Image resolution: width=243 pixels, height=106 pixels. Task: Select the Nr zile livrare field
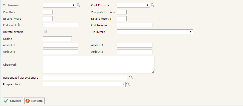click(x=48, y=18)
